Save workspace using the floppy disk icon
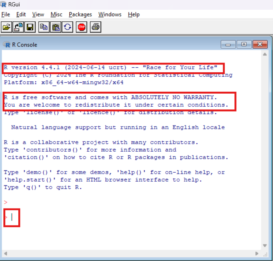The width and height of the screenshot is (273, 261). click(x=30, y=27)
